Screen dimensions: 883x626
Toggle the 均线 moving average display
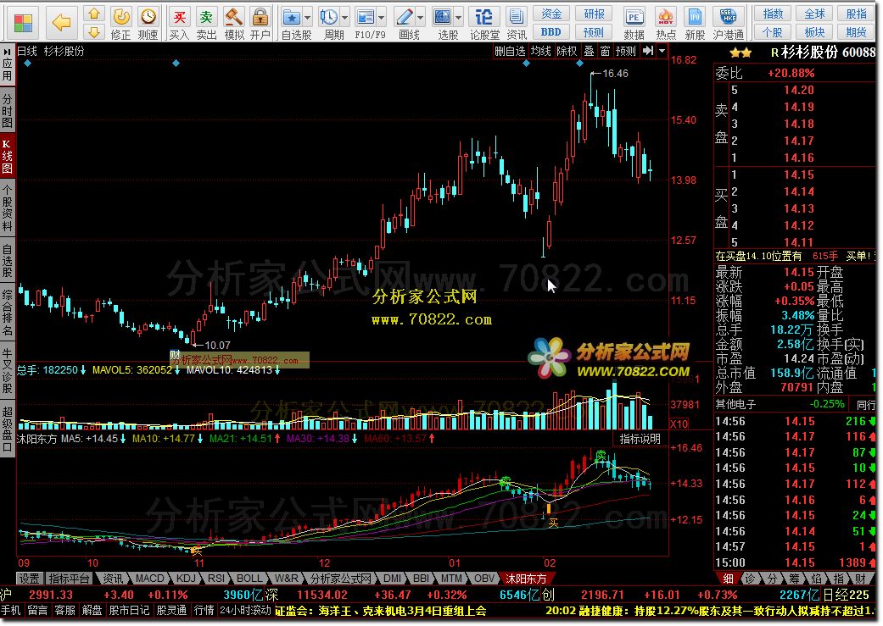(x=541, y=51)
